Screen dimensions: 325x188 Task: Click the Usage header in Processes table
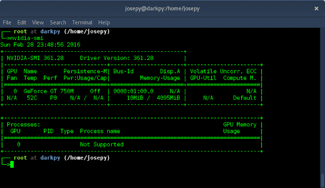click(232, 131)
